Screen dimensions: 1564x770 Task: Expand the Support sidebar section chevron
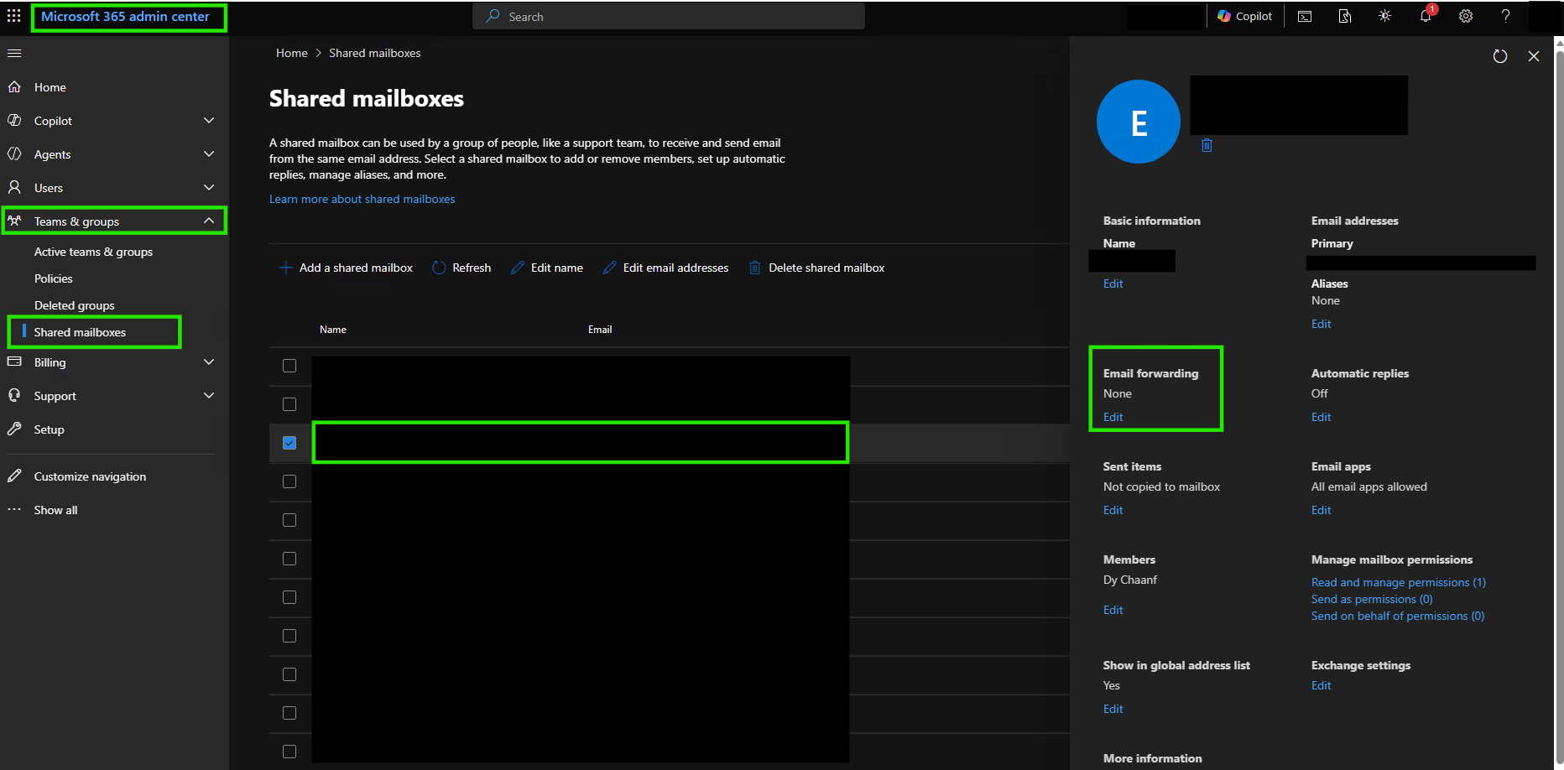pyautogui.click(x=209, y=395)
